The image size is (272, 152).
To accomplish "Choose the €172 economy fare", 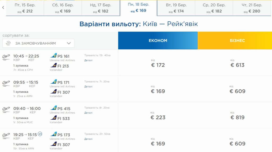I will click(158, 65).
